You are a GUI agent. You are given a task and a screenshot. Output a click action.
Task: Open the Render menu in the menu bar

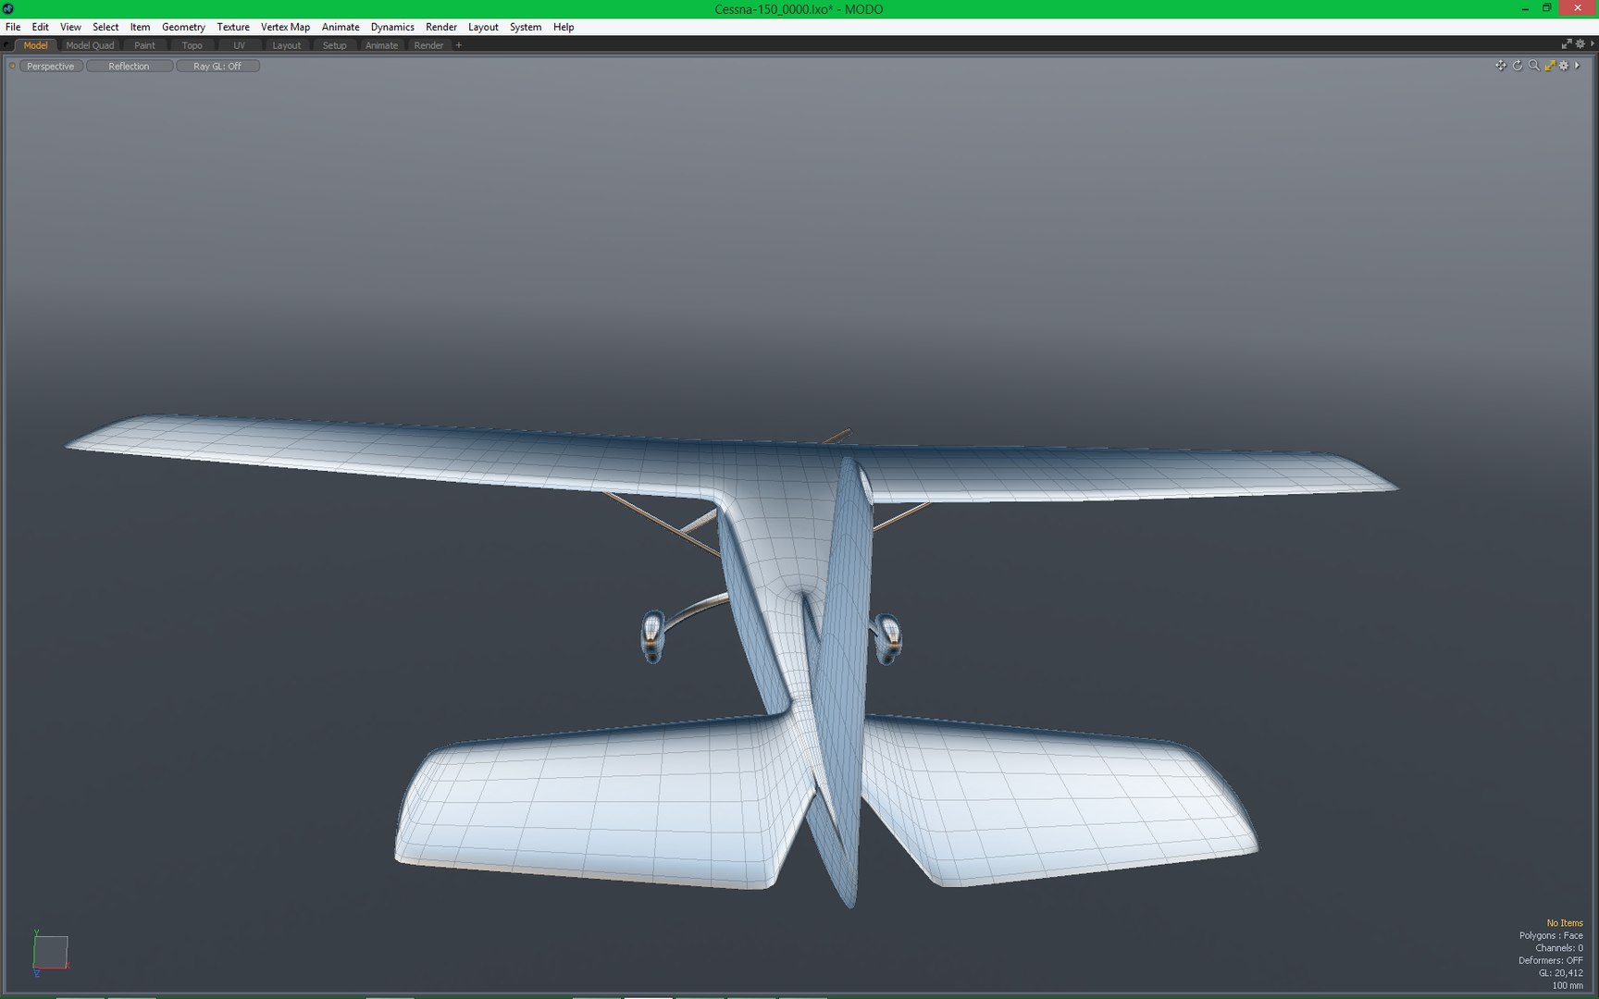pyautogui.click(x=441, y=27)
